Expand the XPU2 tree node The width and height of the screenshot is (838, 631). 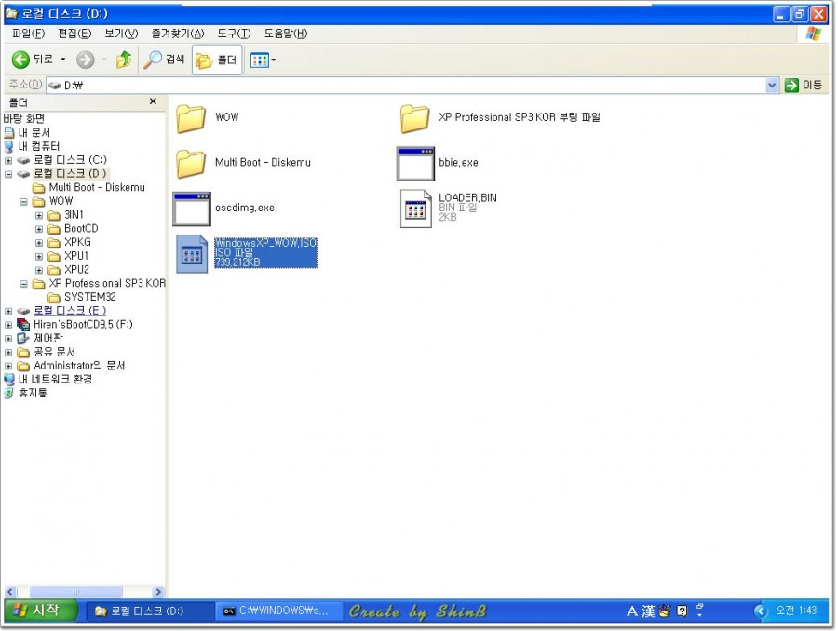(x=39, y=270)
